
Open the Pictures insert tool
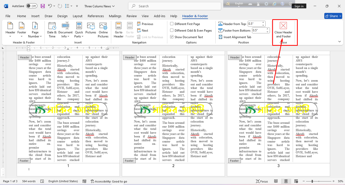[91, 28]
